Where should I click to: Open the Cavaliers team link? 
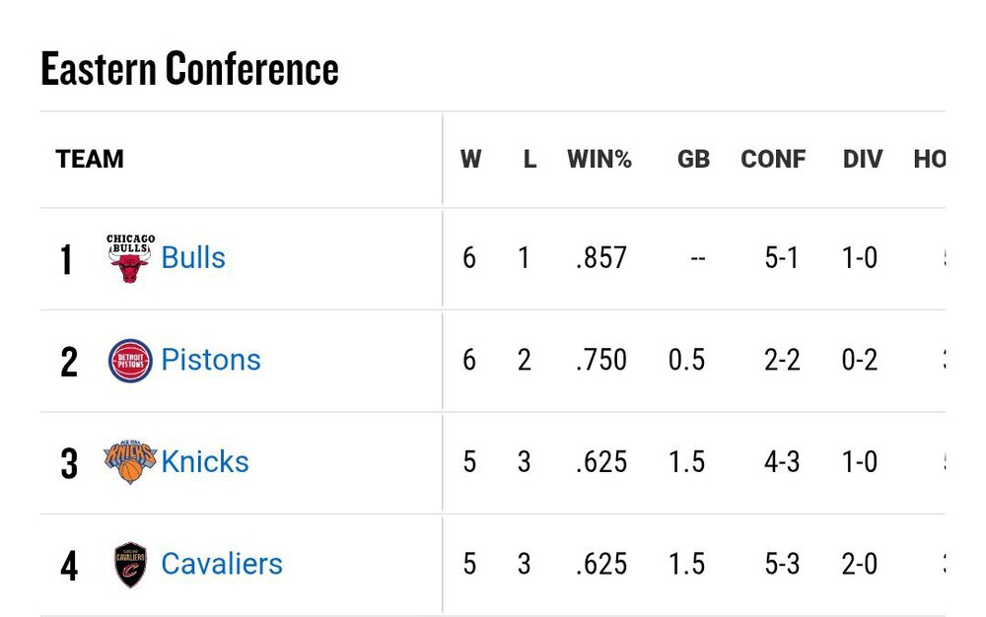[x=222, y=564]
